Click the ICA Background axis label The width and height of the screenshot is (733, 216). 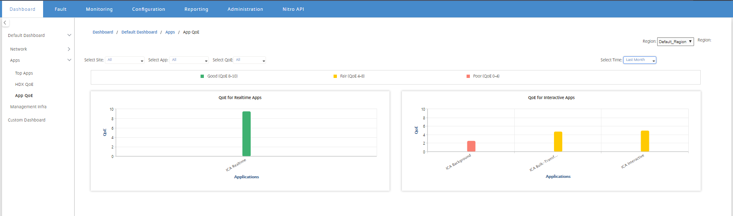[458, 162]
